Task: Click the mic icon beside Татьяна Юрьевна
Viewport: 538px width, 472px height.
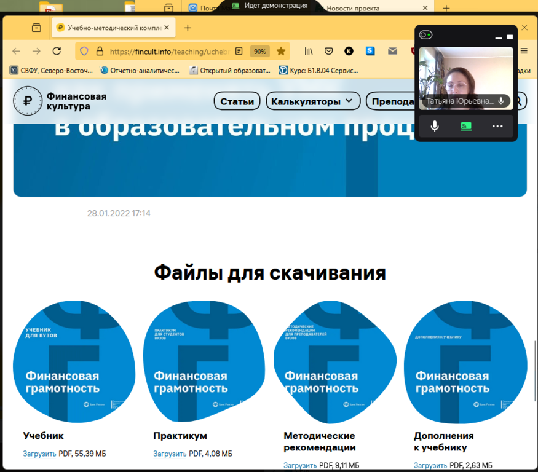Action: coord(501,101)
